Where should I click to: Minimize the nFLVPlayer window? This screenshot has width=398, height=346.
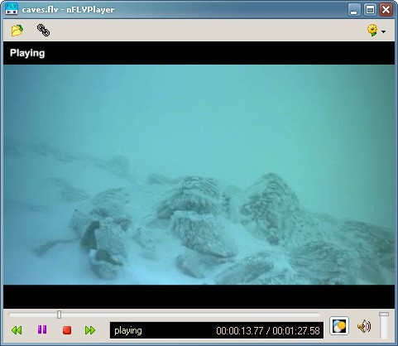click(x=353, y=10)
